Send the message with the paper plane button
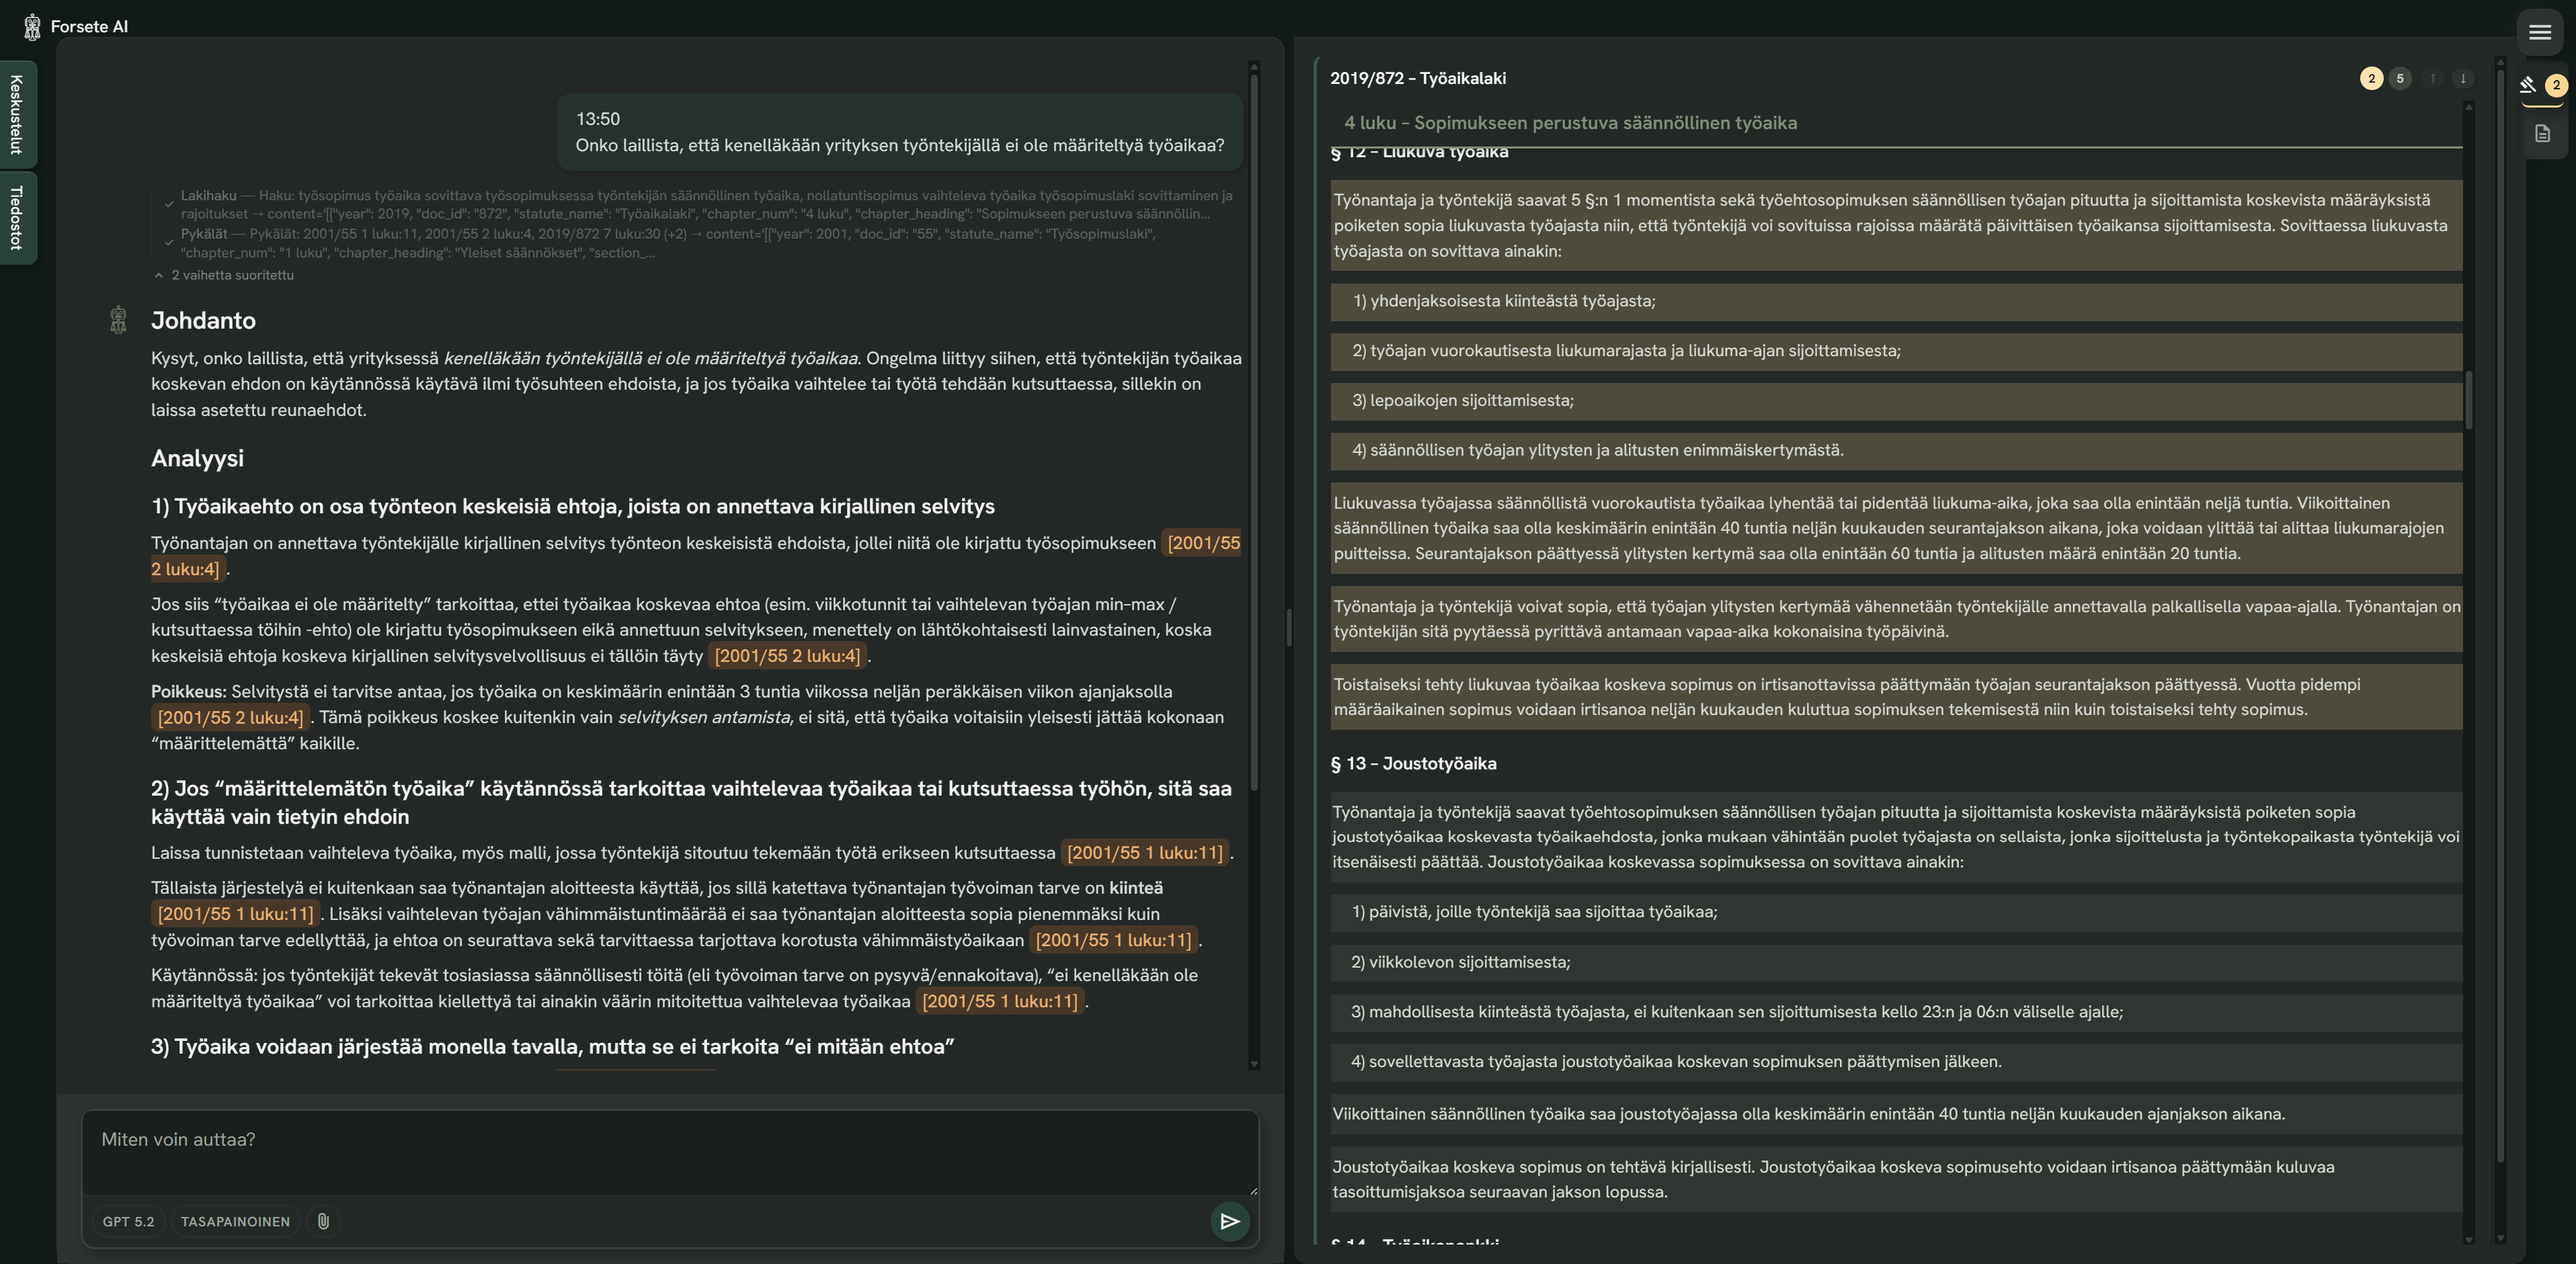 (1230, 1221)
